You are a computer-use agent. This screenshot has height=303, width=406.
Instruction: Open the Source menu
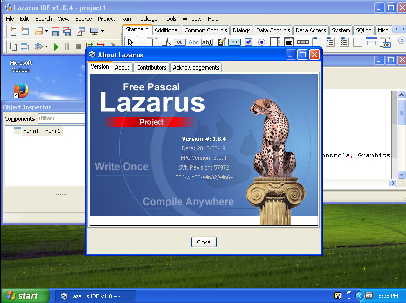(84, 19)
